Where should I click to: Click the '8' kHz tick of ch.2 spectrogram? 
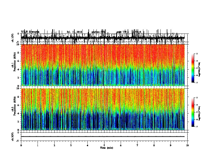pos(19,97)
